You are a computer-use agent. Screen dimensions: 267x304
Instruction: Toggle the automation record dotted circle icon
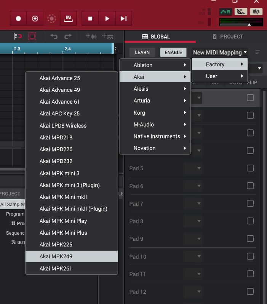click(x=51, y=19)
